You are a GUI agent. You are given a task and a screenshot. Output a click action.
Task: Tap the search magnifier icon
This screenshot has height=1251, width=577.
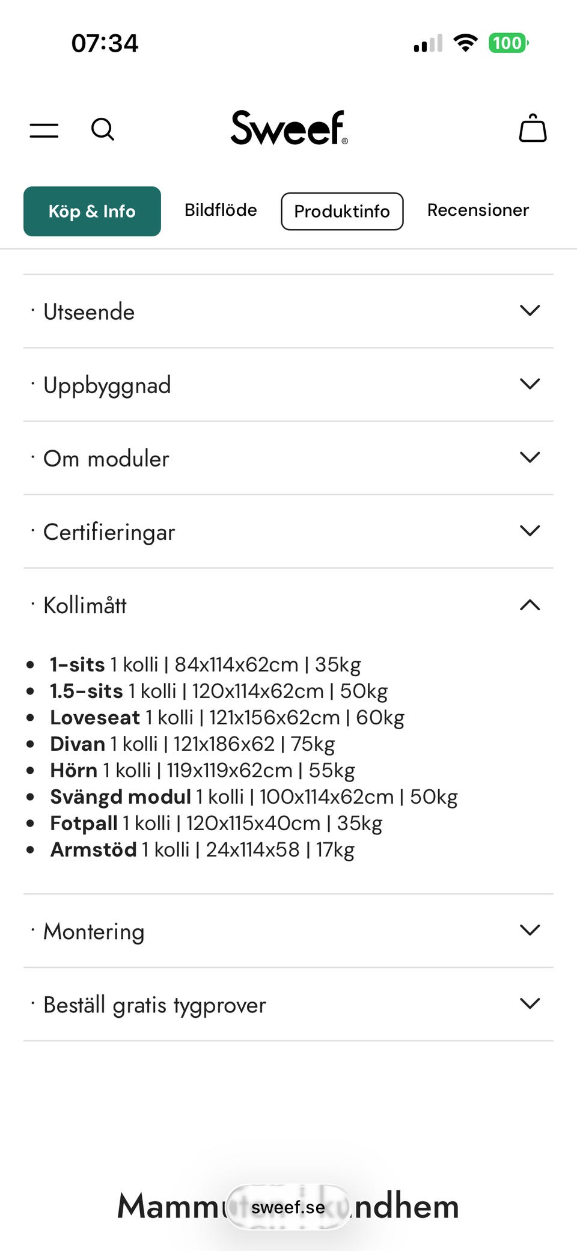coord(102,129)
